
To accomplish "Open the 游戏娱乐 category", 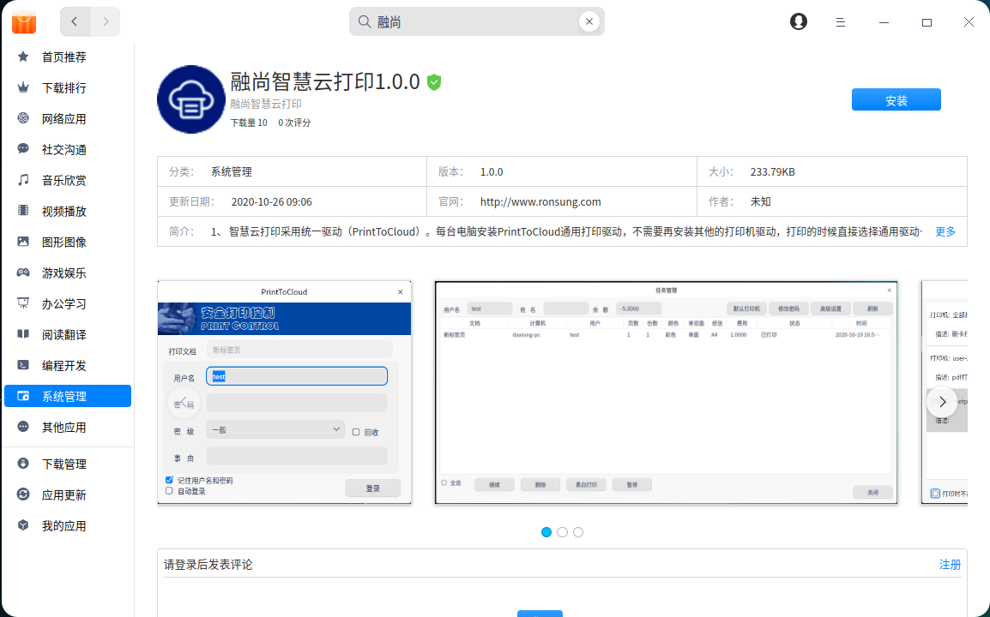I will point(64,273).
